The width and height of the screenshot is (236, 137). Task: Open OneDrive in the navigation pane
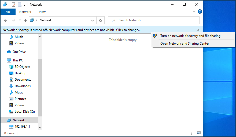pos(19,52)
